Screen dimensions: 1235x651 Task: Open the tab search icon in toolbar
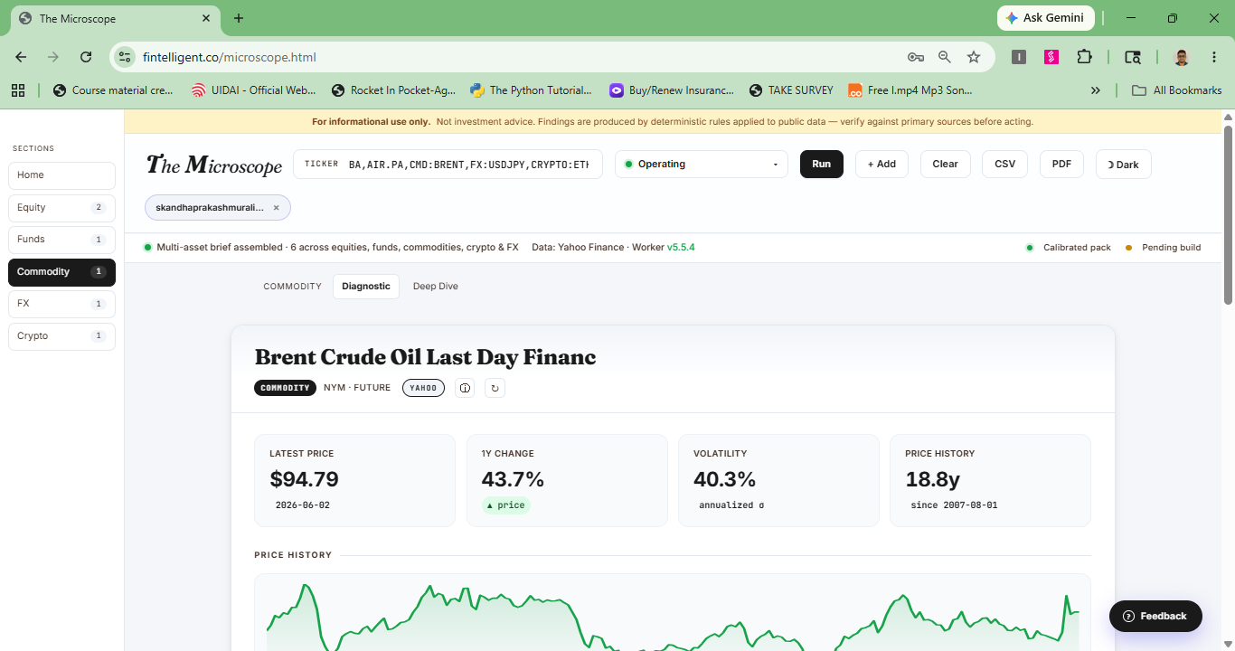tap(1133, 57)
